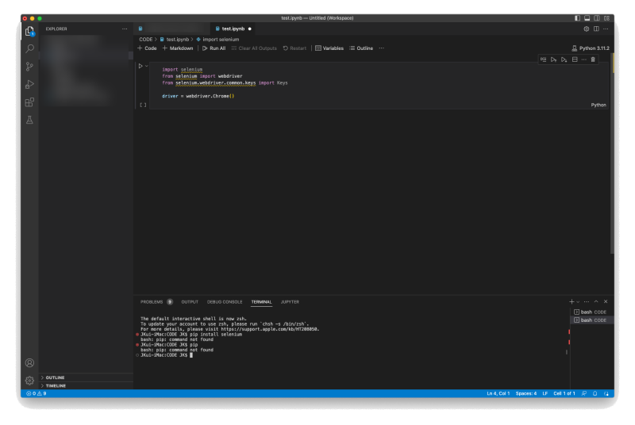Open more cell actions ellipsis in cell toolbar

click(584, 59)
